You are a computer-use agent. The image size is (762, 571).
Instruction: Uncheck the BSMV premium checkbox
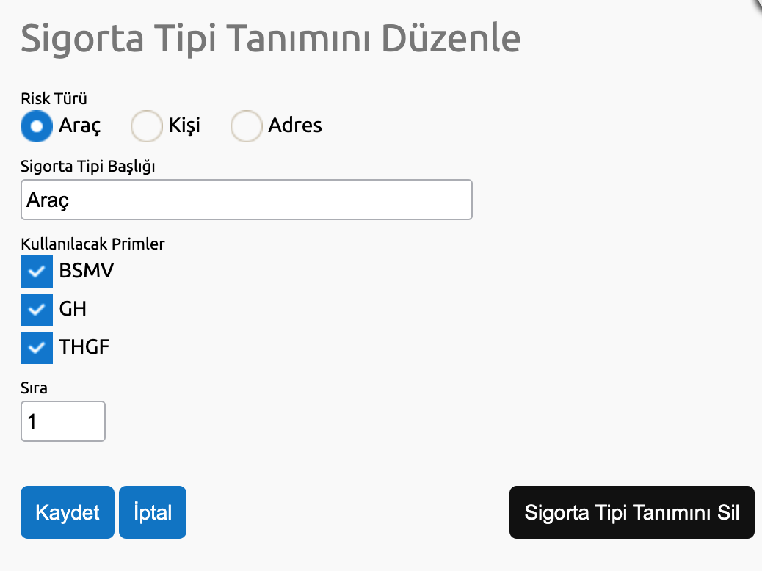37,272
